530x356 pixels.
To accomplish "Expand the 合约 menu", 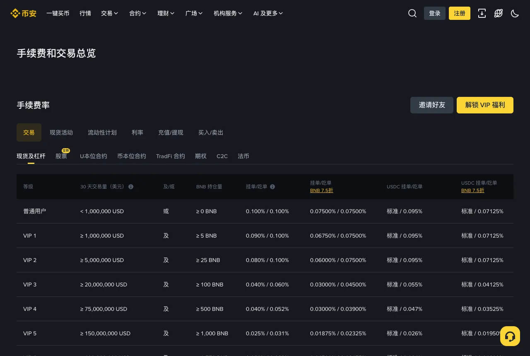I will click(138, 13).
